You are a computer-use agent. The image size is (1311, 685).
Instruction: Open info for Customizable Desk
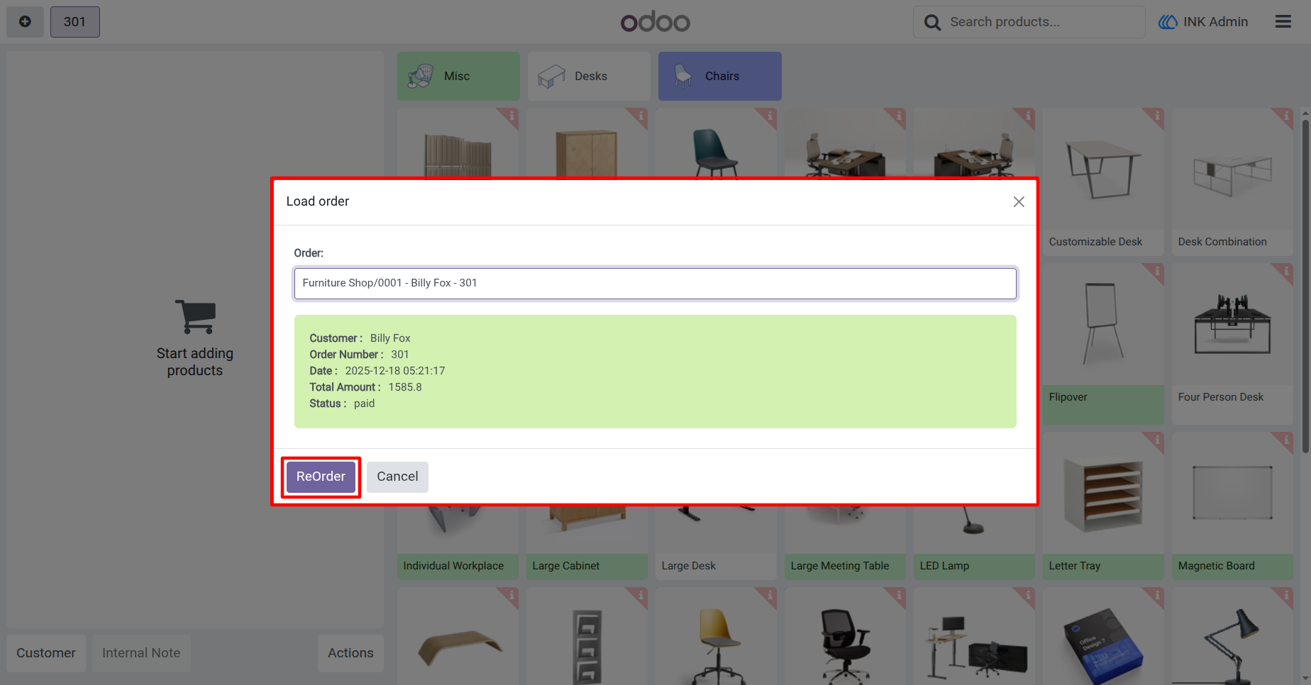pos(1156,116)
